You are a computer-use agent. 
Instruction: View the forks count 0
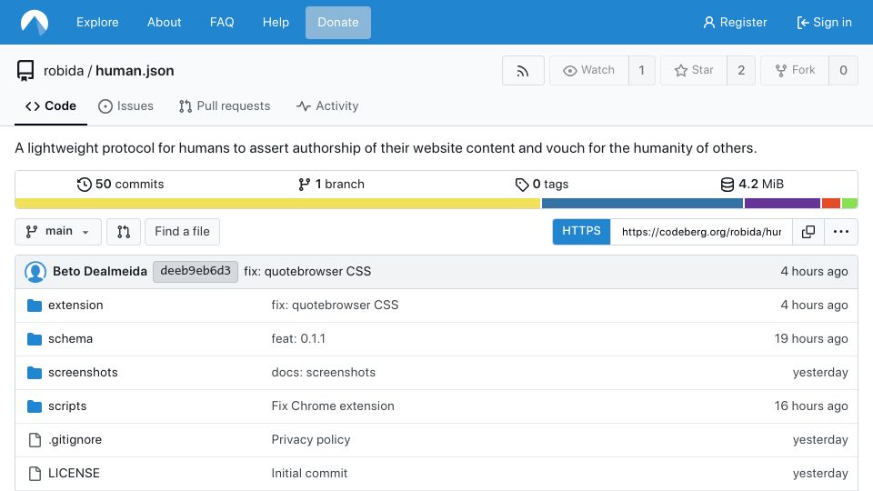tap(844, 71)
